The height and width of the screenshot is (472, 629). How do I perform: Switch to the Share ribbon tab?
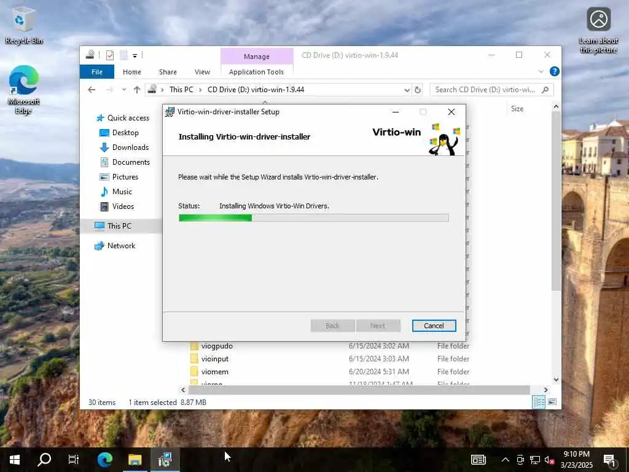pos(168,72)
